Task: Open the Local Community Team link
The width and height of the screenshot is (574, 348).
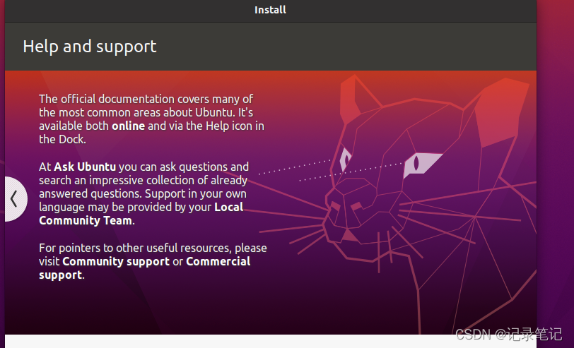Action: pos(141,214)
